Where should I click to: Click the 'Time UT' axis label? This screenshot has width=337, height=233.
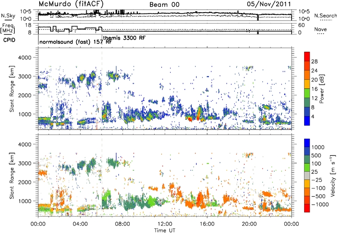pos(165,230)
